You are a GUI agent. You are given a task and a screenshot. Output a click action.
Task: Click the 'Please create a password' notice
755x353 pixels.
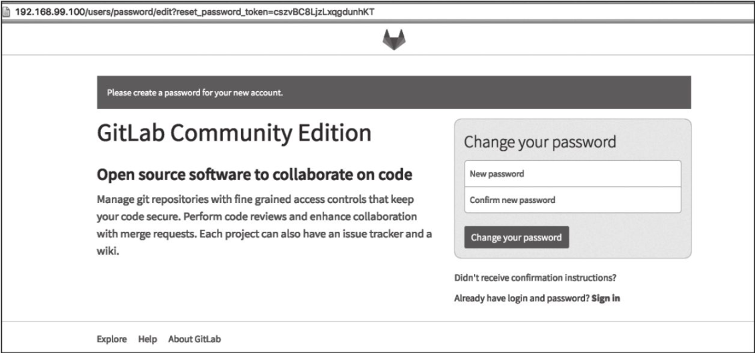tap(394, 92)
